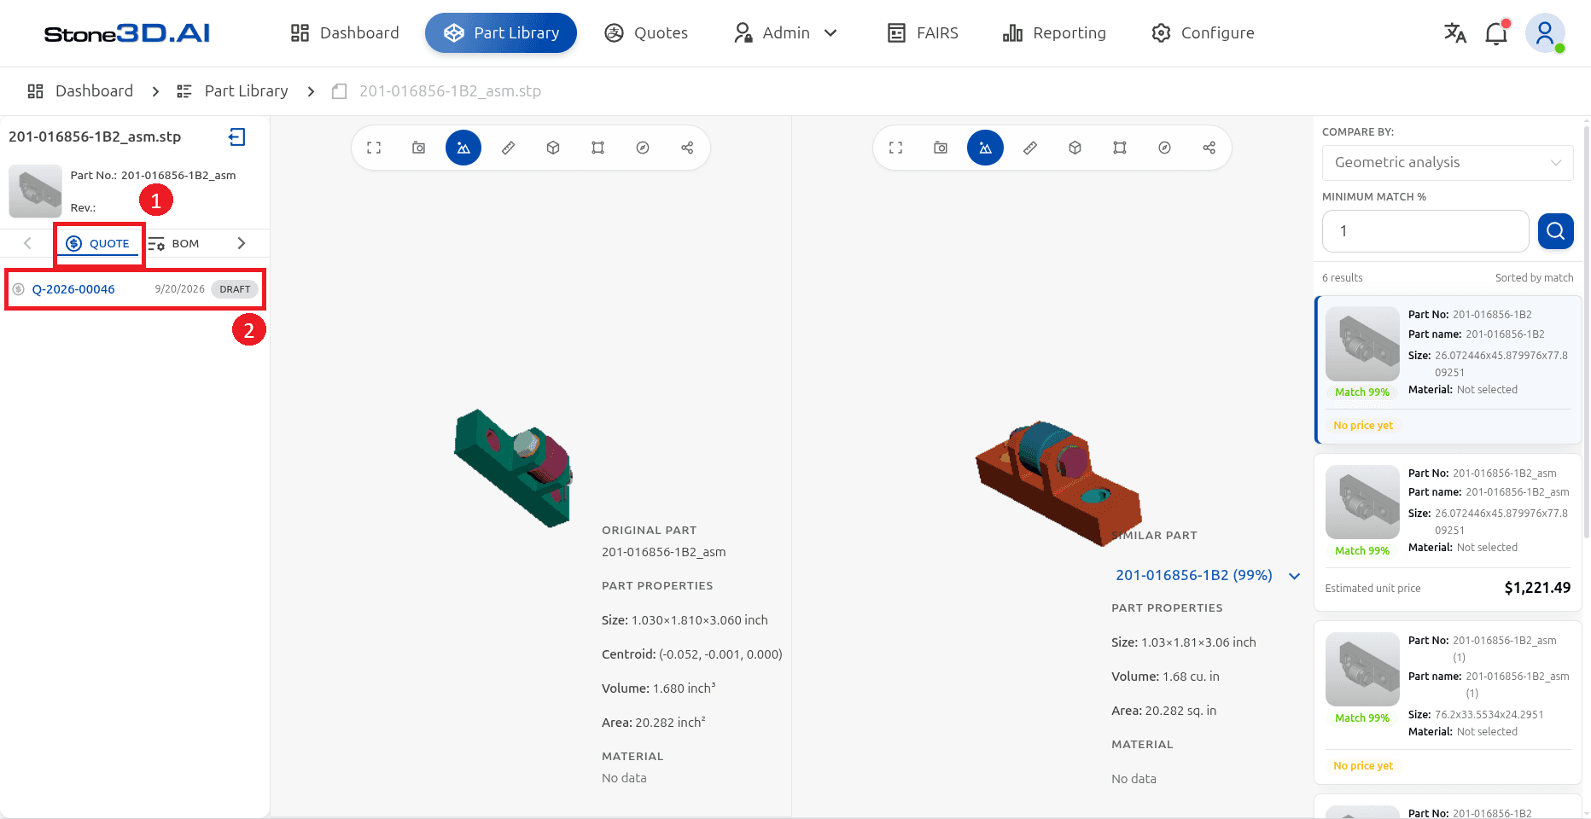The height and width of the screenshot is (819, 1591).
Task: Open Dashboard in top navigation
Action: (x=345, y=33)
